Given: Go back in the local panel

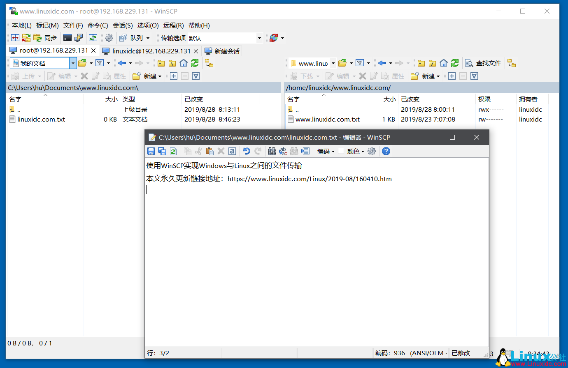Looking at the screenshot, I should tap(122, 63).
